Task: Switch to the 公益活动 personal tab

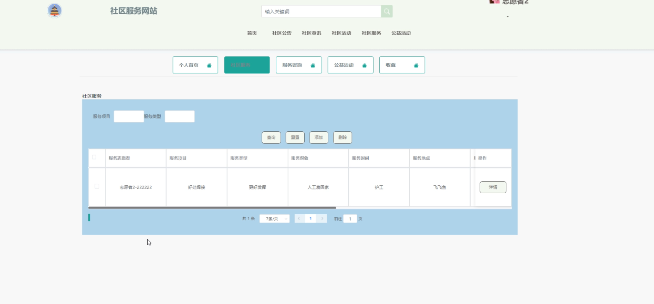Action: coord(350,65)
